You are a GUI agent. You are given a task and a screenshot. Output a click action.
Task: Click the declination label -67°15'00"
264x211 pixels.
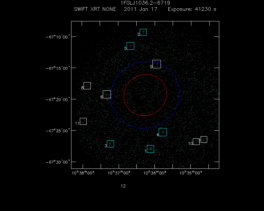pyautogui.click(x=58, y=68)
